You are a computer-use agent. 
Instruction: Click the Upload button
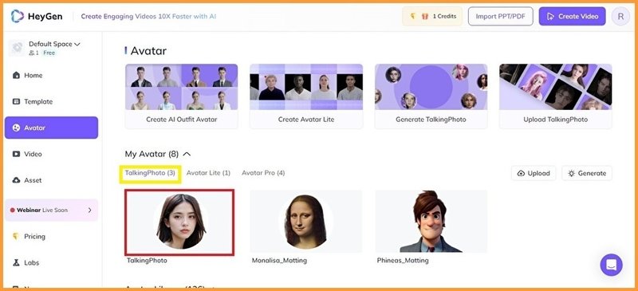534,173
